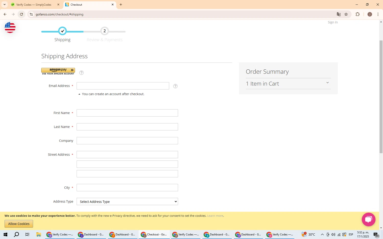Close the Verify Codes browser tab
The image size is (383, 239).
click(58, 5)
